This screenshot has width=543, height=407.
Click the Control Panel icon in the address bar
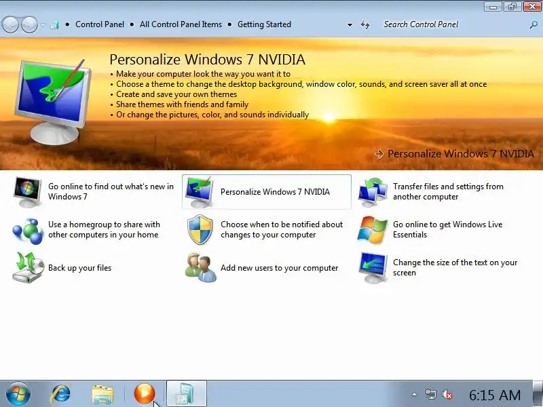point(54,24)
